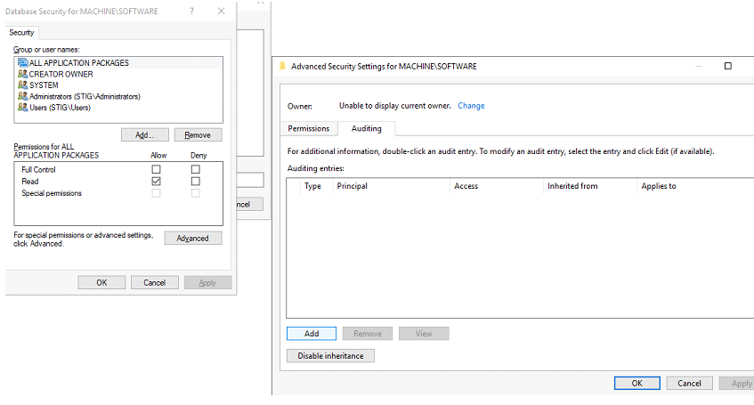Click the Administrators group icon

[x=22, y=96]
